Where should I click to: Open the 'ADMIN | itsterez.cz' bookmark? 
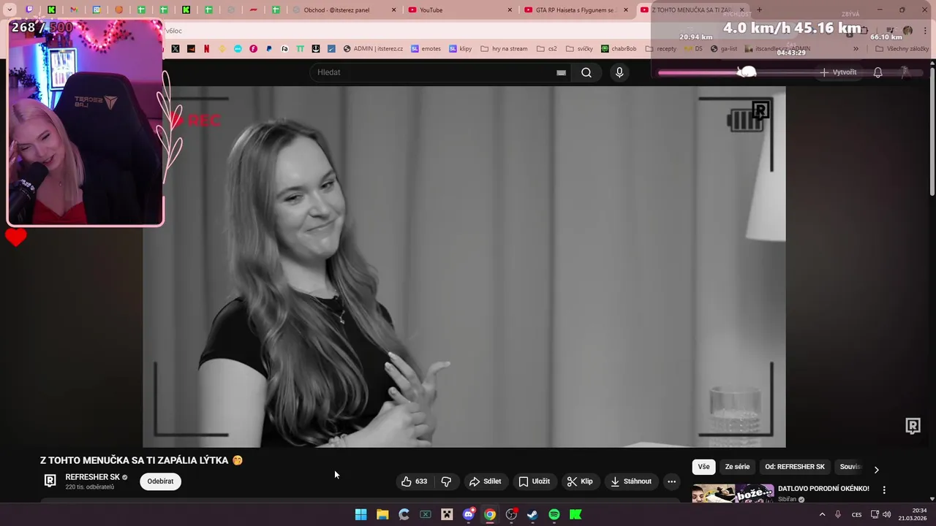point(373,49)
